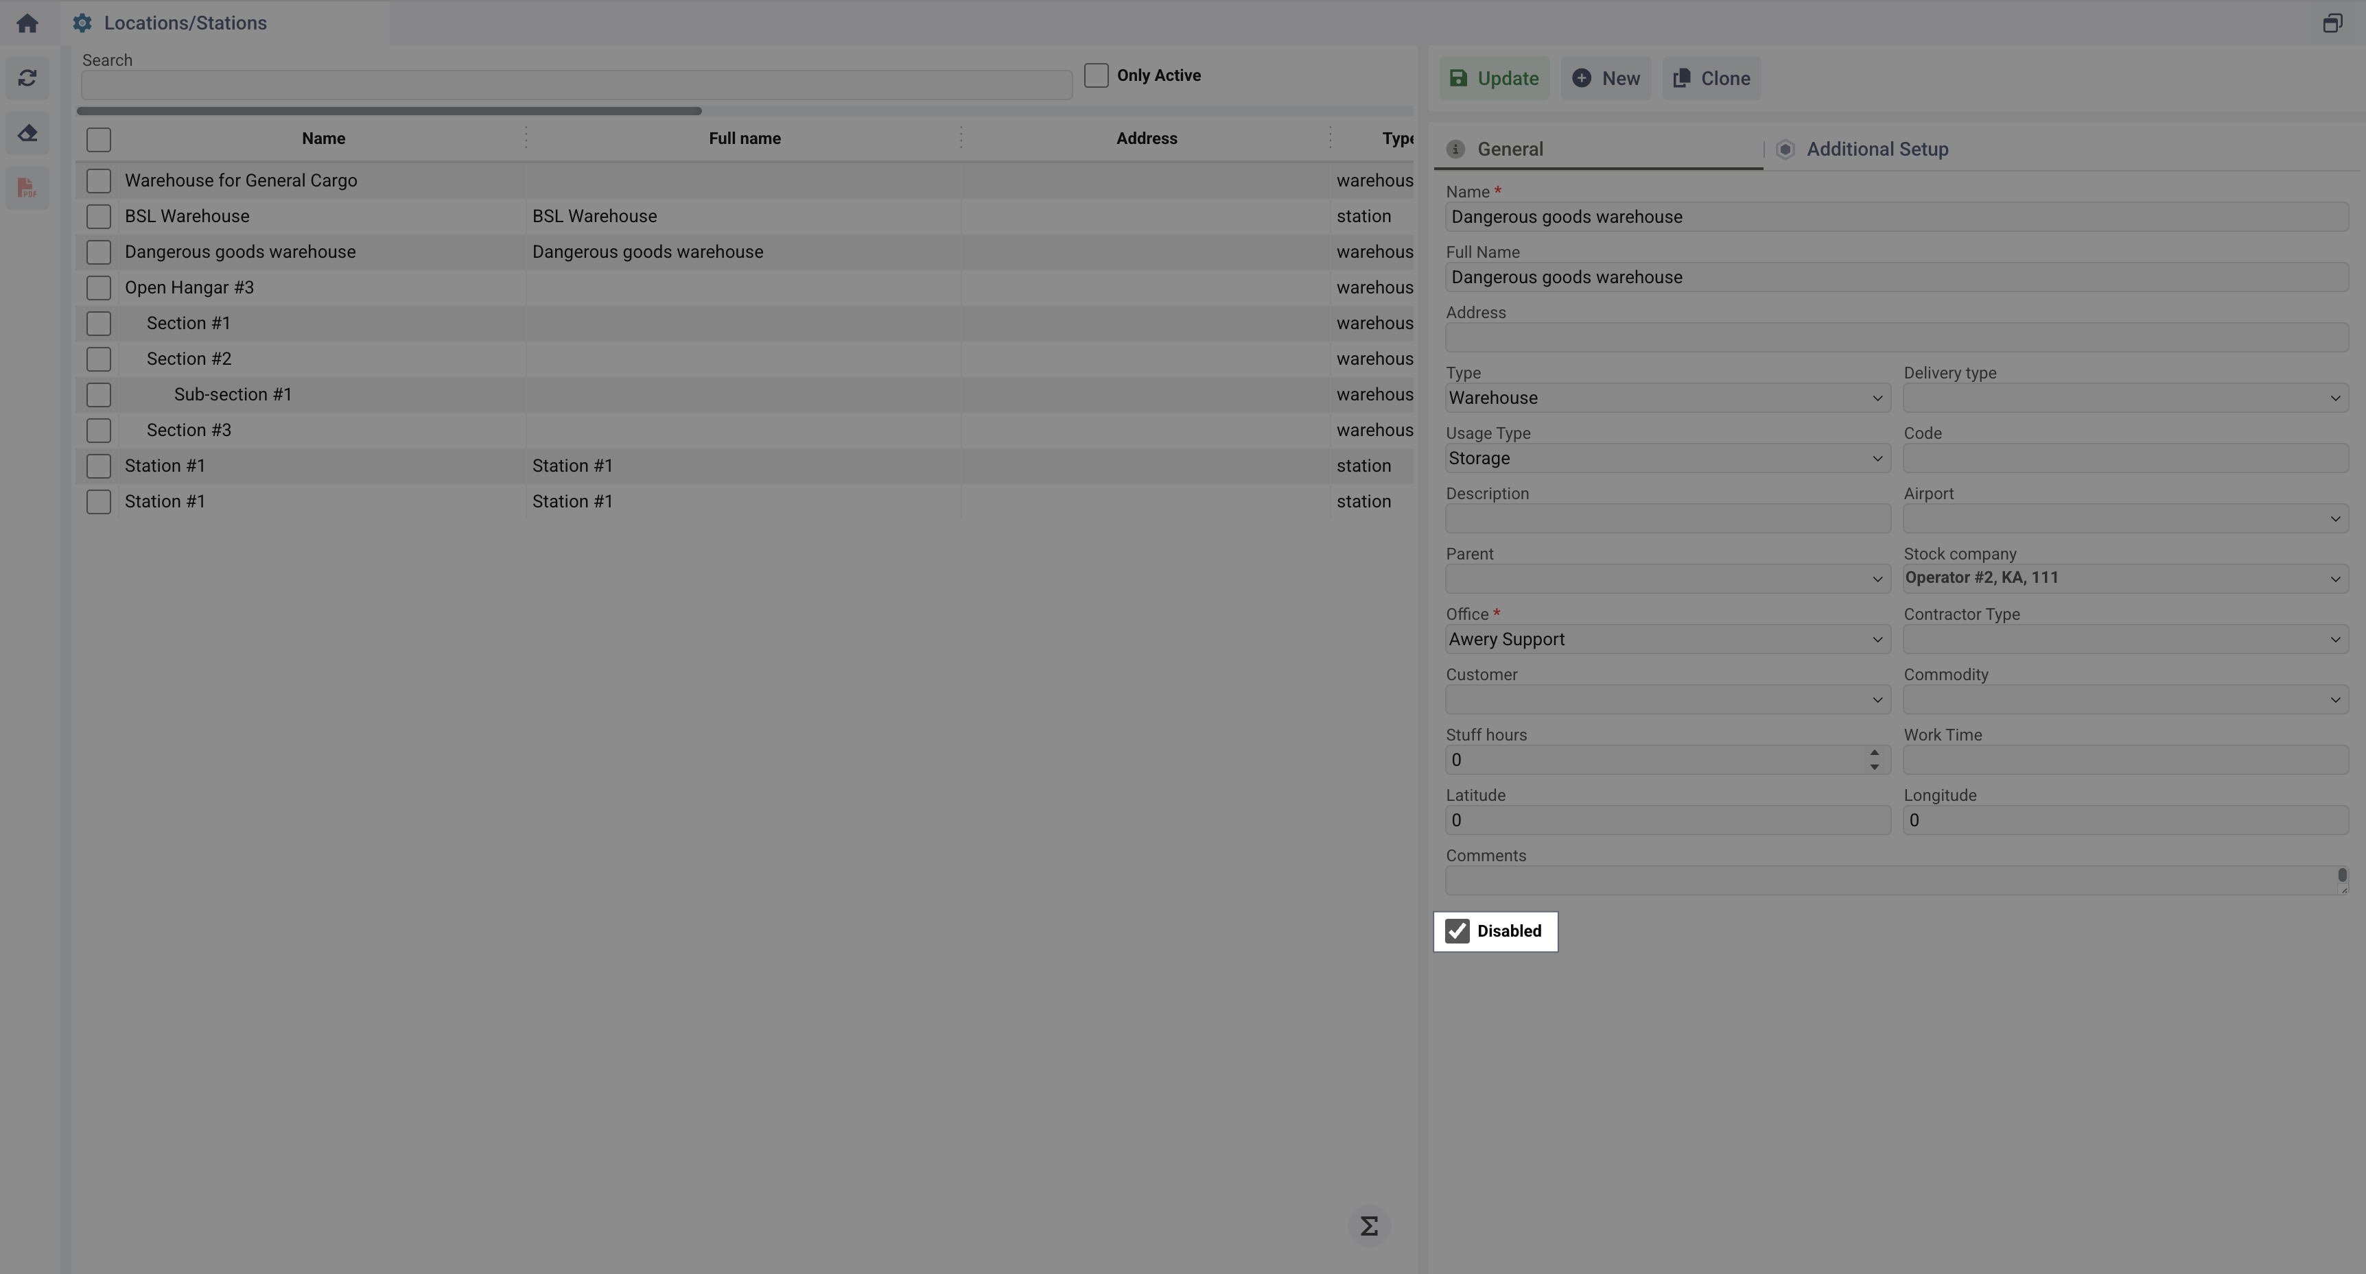Create a New location record
Screen dimensions: 2366x1274
[1606, 78]
